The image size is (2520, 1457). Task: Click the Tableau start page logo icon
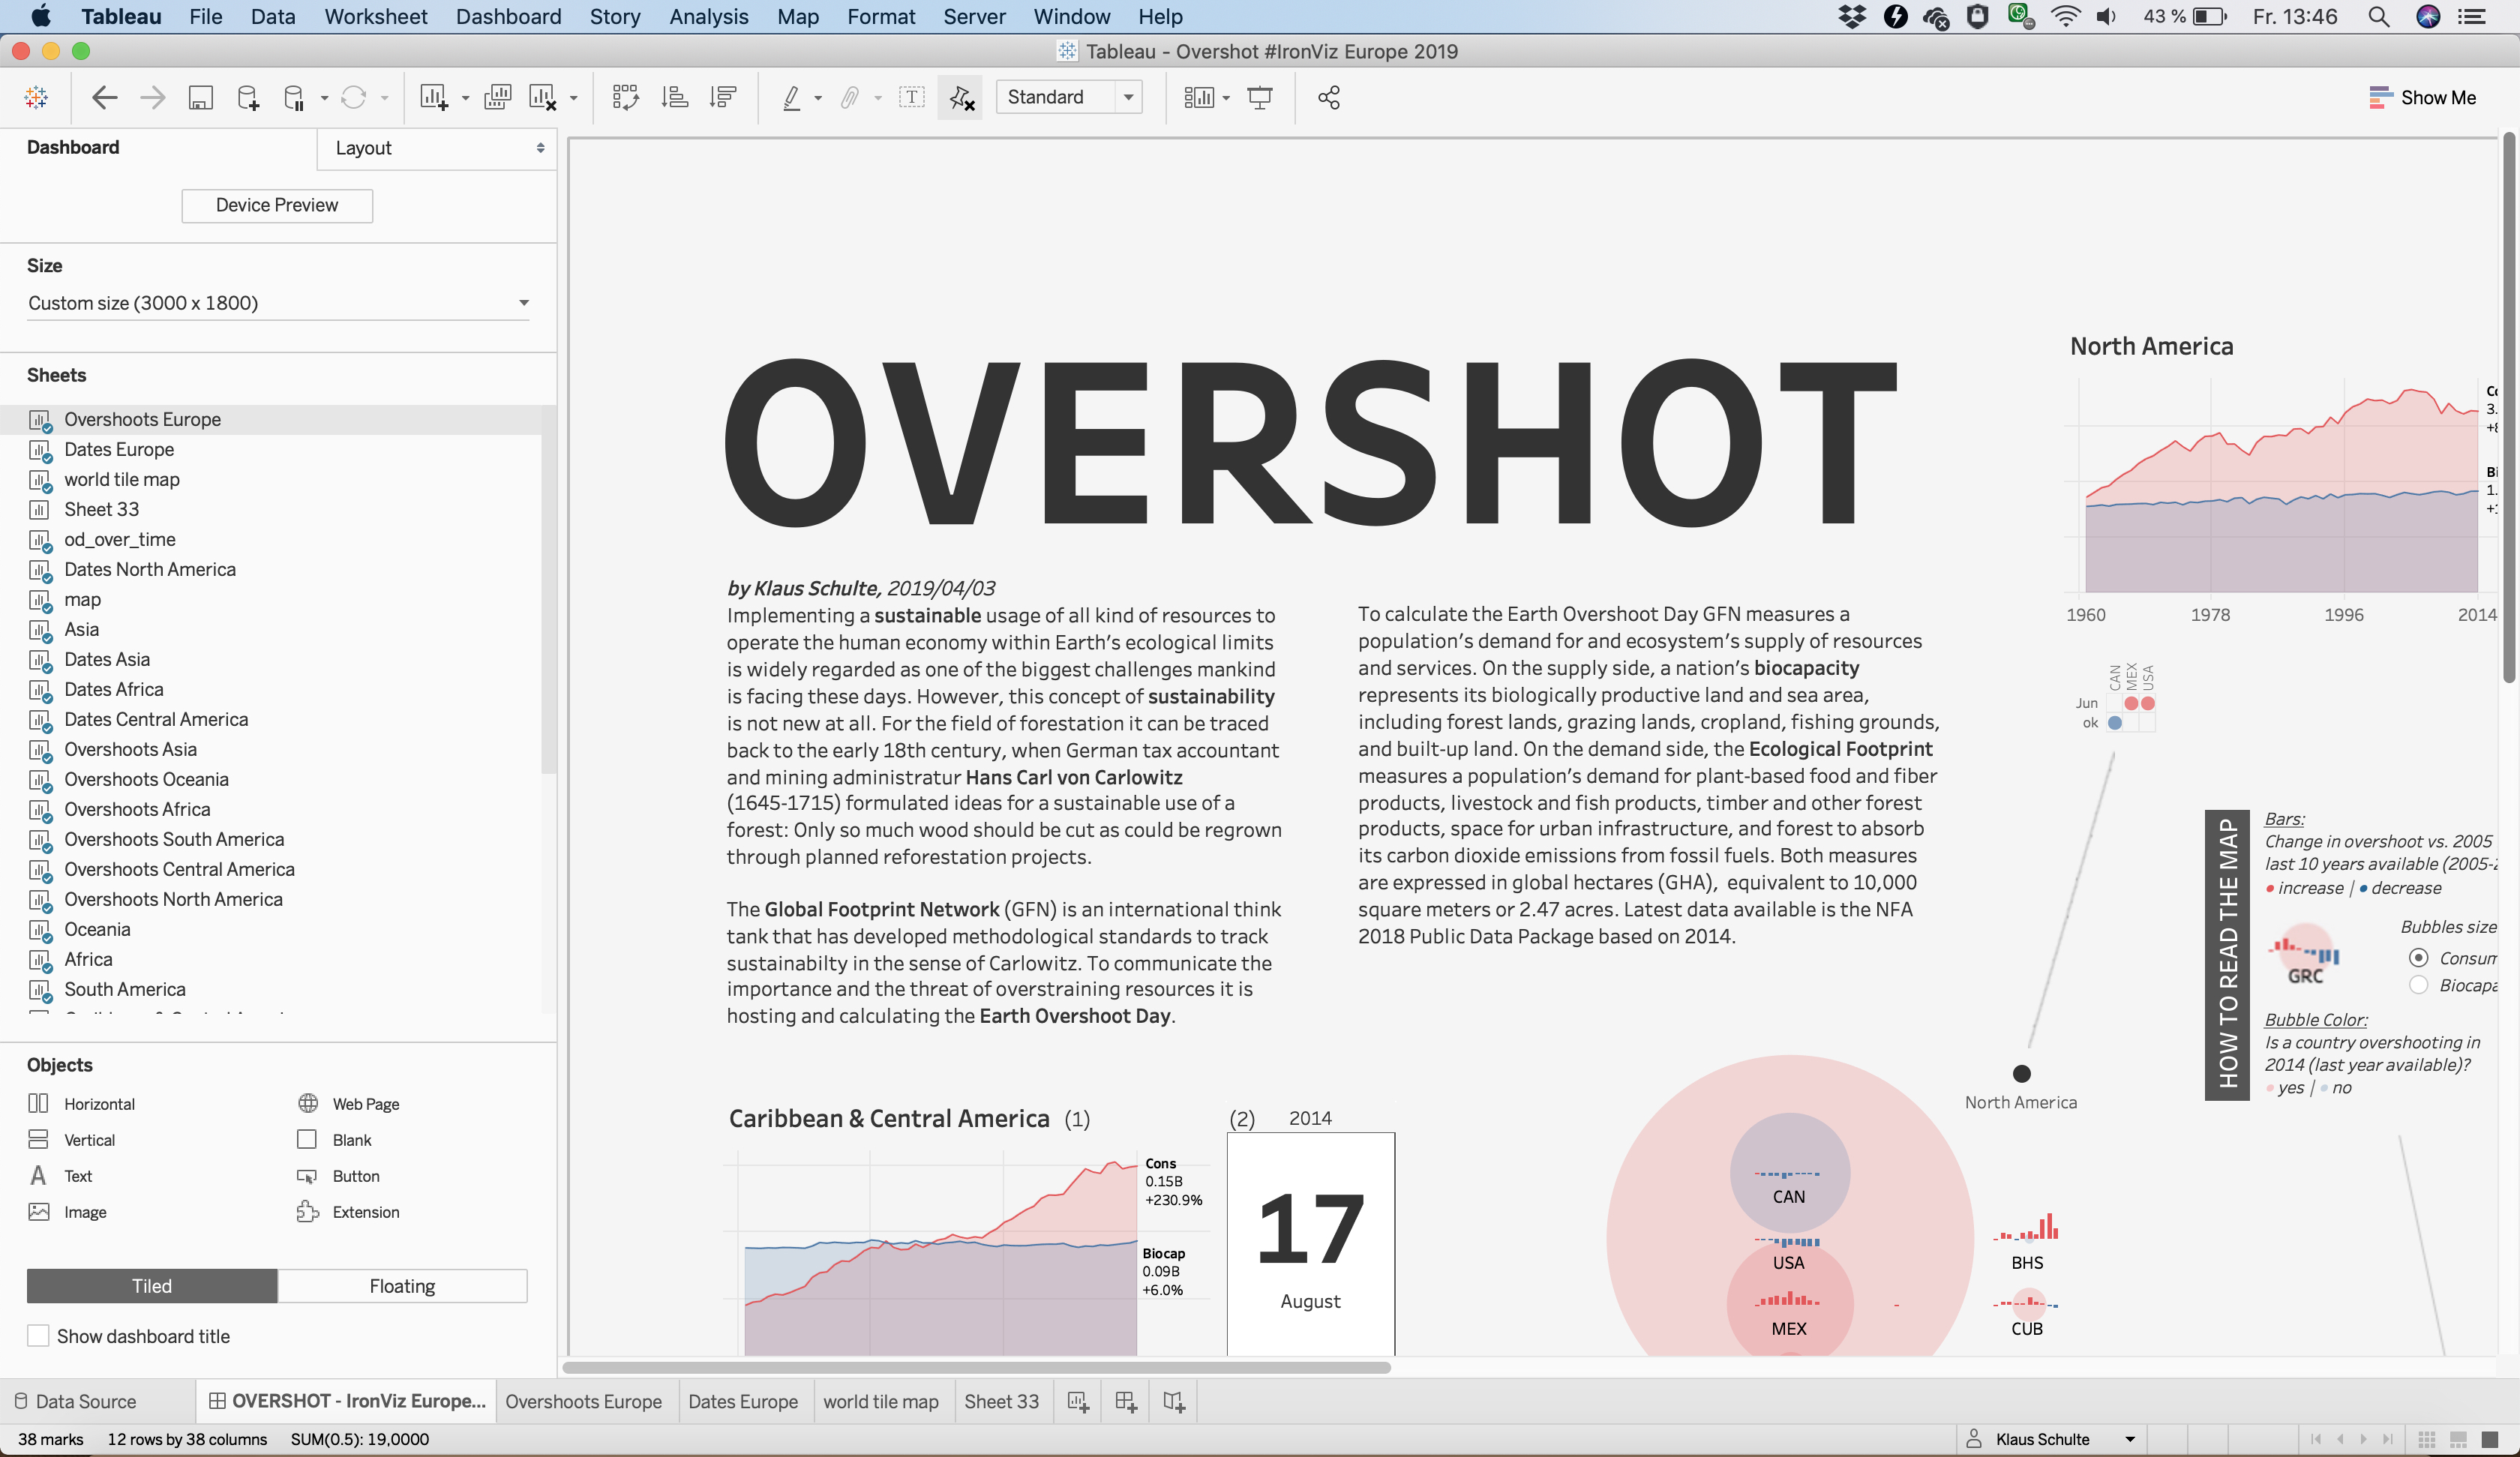pyautogui.click(x=36, y=97)
